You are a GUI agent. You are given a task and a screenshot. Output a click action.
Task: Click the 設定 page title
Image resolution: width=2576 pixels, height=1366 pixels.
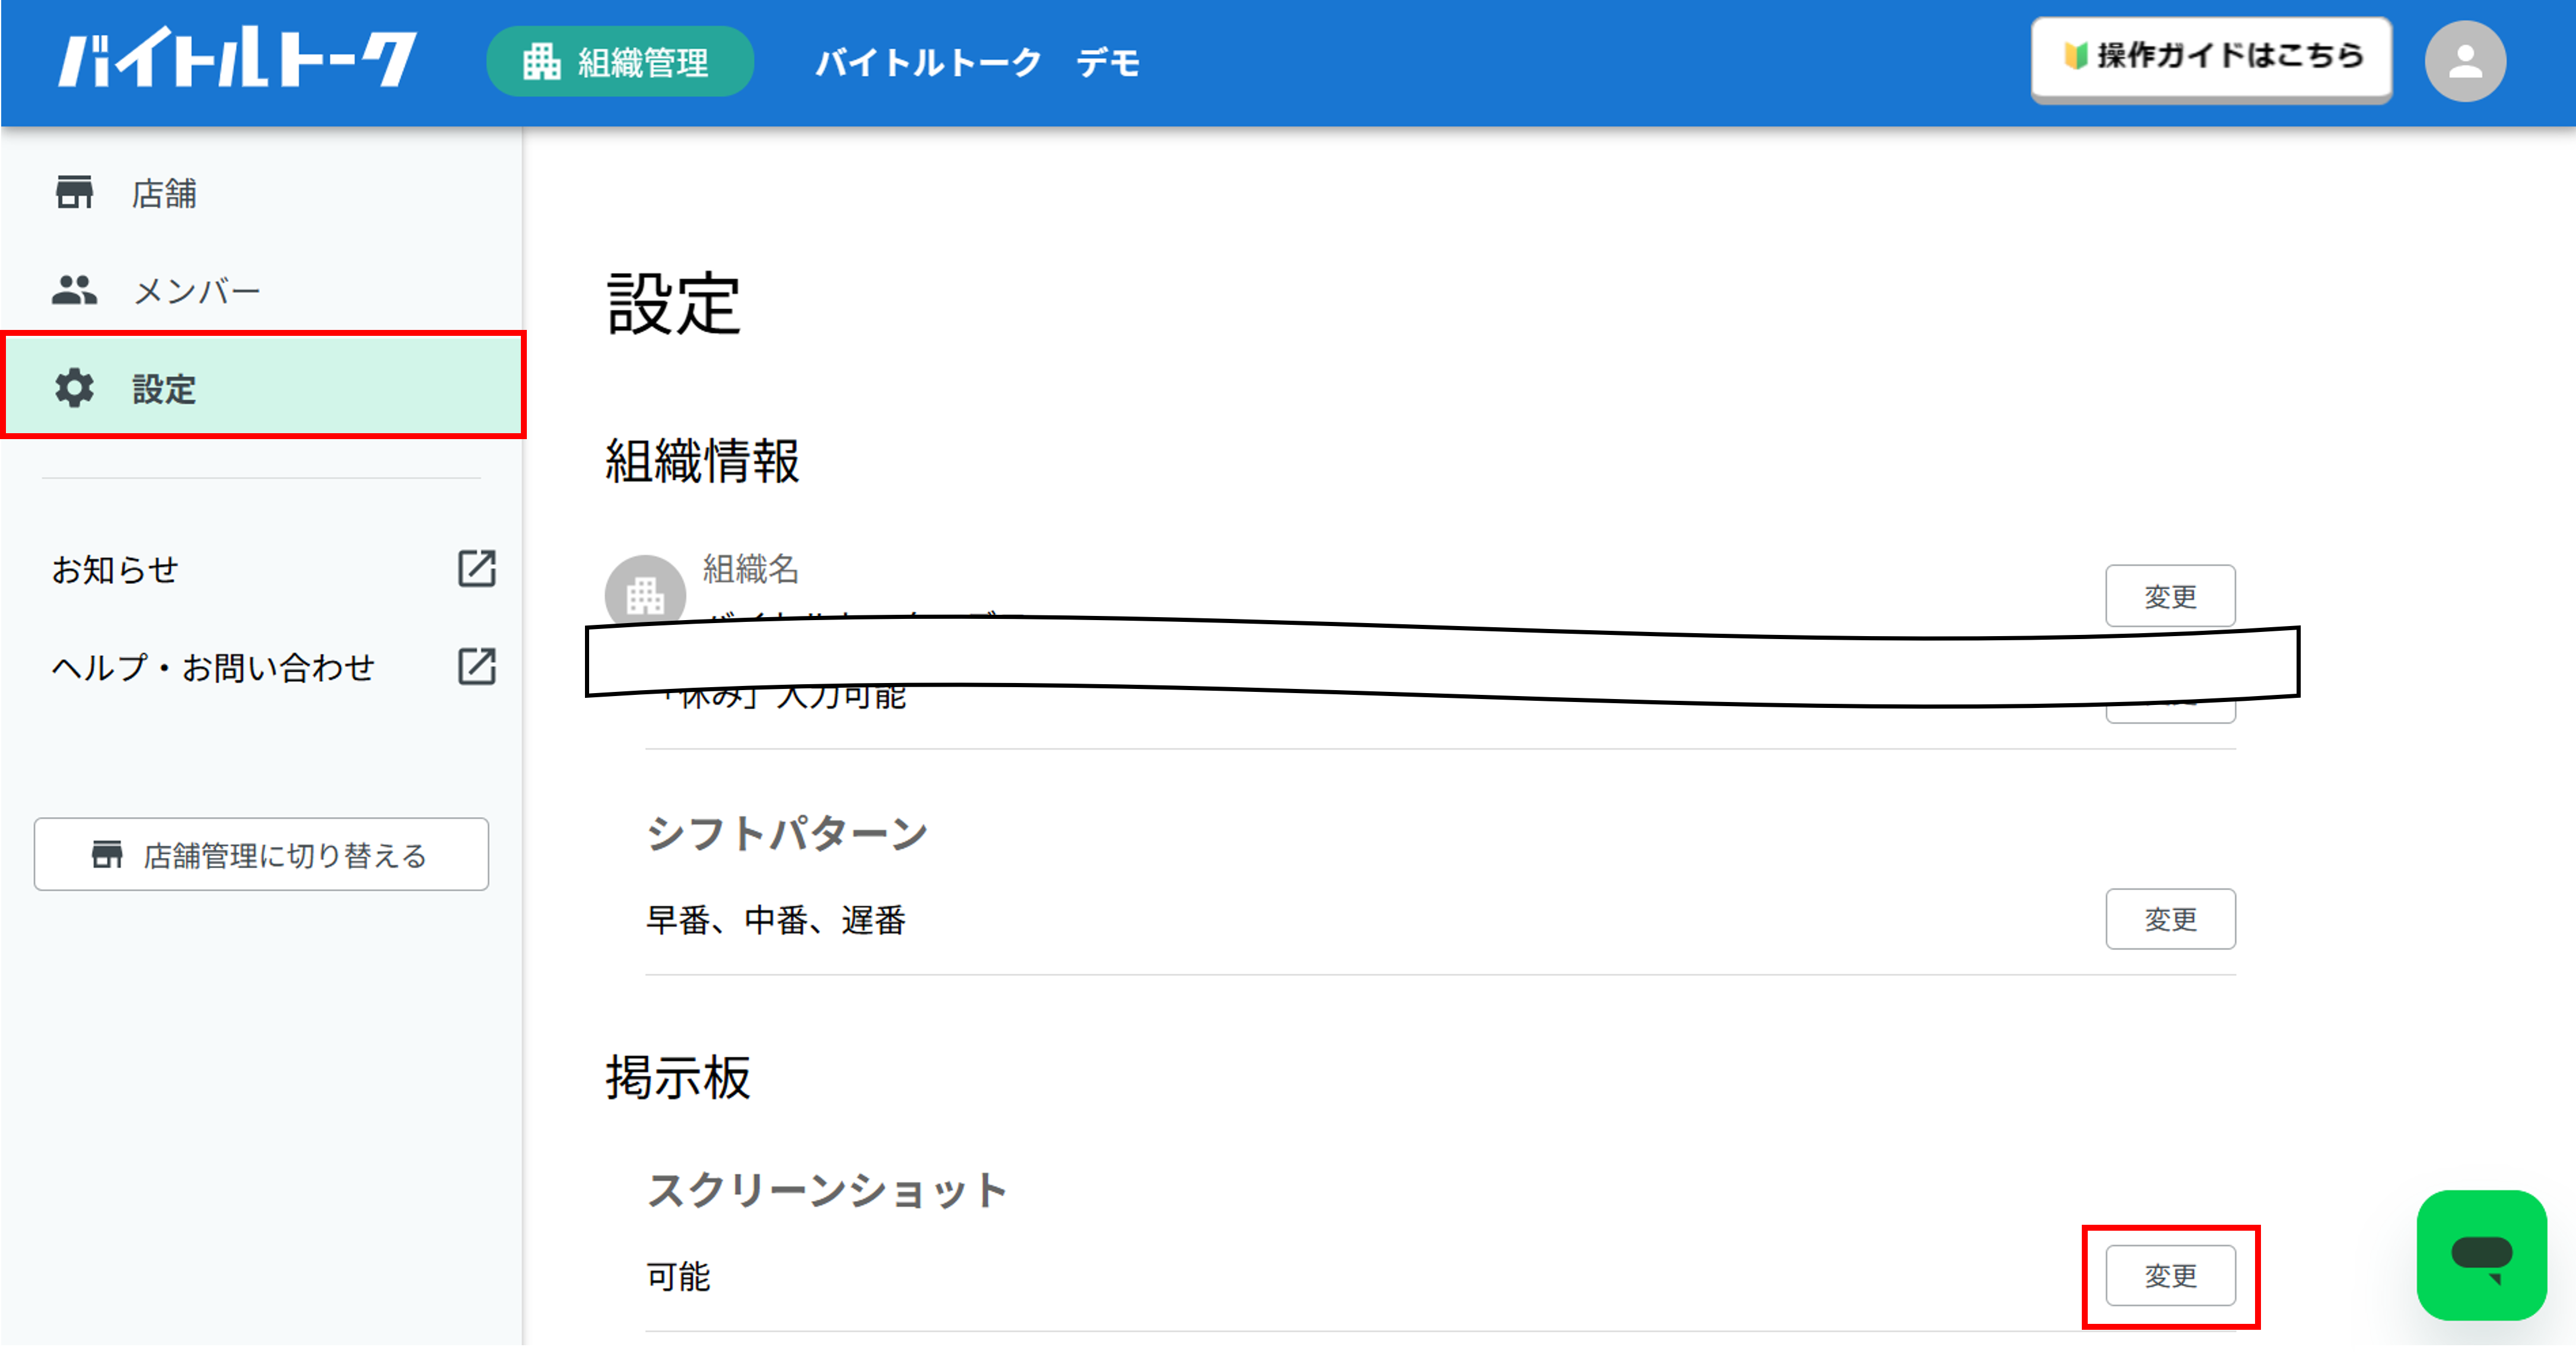tap(673, 304)
